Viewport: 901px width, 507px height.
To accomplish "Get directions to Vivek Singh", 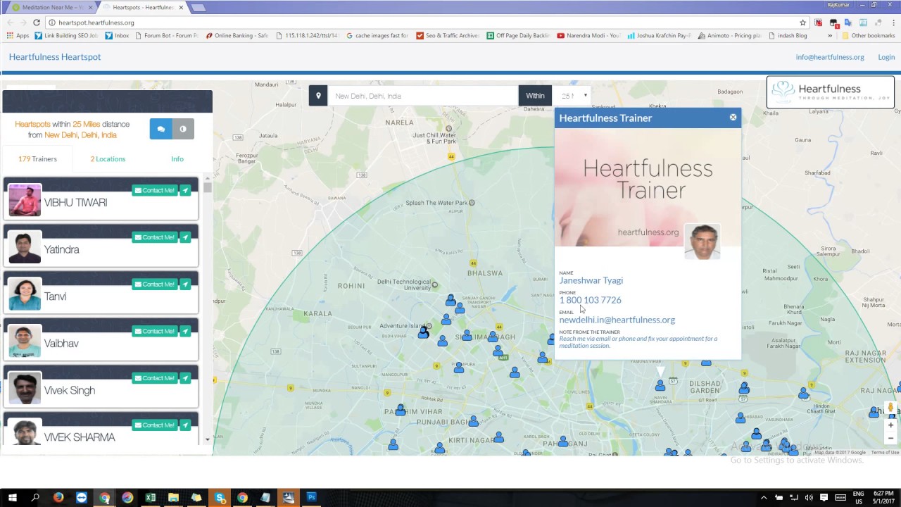I will click(x=185, y=378).
